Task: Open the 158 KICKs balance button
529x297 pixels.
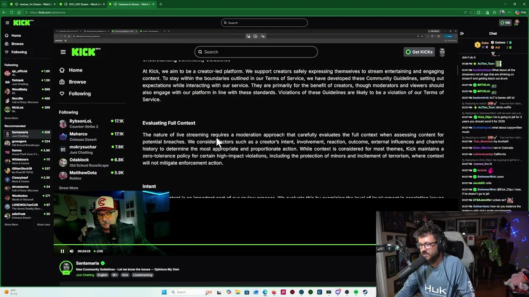Action: tap(505, 23)
